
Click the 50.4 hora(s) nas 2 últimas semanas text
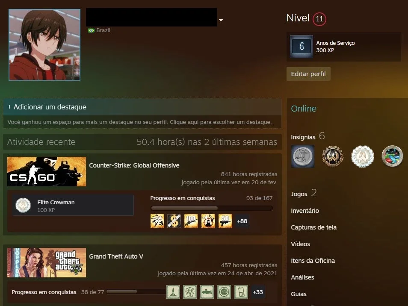click(x=207, y=142)
